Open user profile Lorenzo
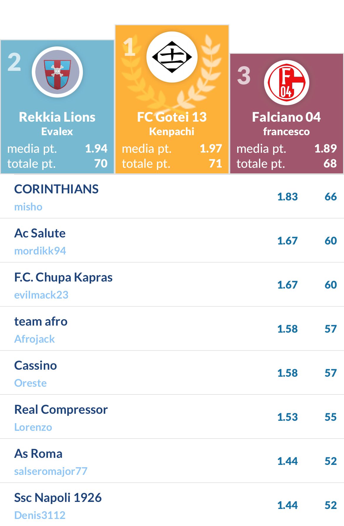 pos(33,427)
